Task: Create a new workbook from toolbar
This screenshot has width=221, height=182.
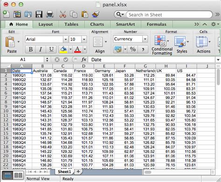Action: 6,14
